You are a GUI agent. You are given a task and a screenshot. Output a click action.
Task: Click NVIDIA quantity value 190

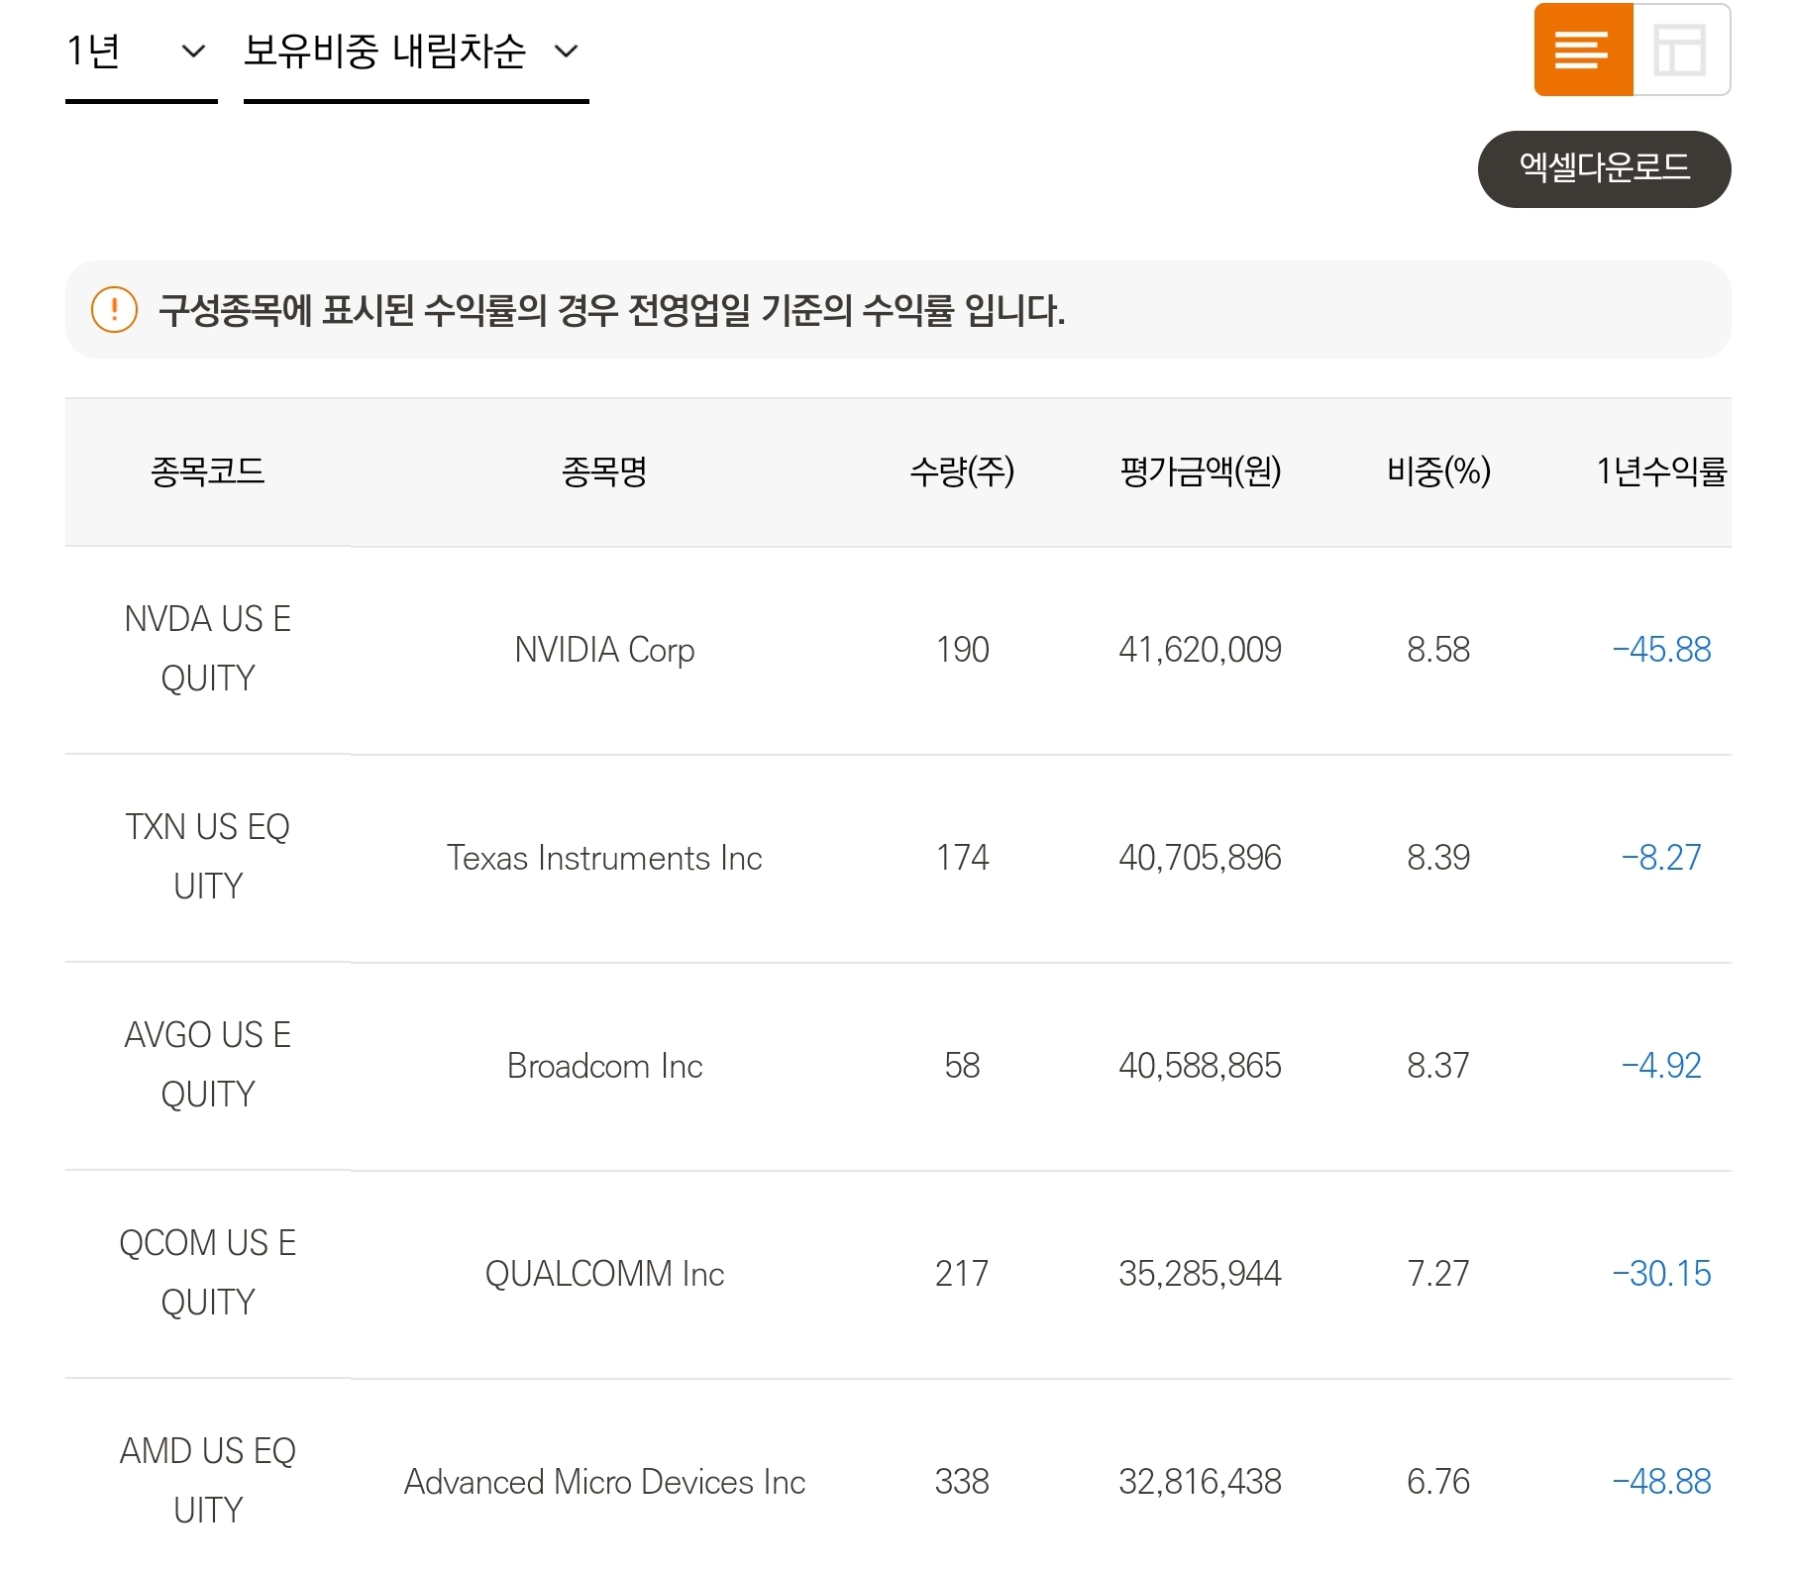click(x=962, y=650)
